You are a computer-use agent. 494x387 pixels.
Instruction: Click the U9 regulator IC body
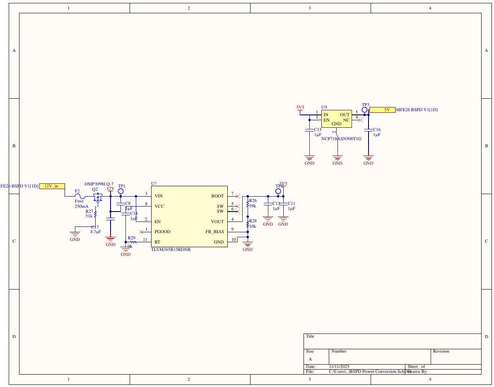coord(337,119)
